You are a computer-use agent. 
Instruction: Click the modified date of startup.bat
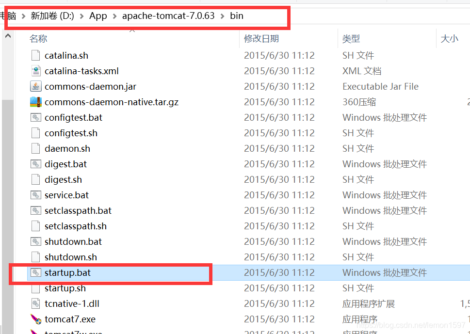pyautogui.click(x=279, y=272)
